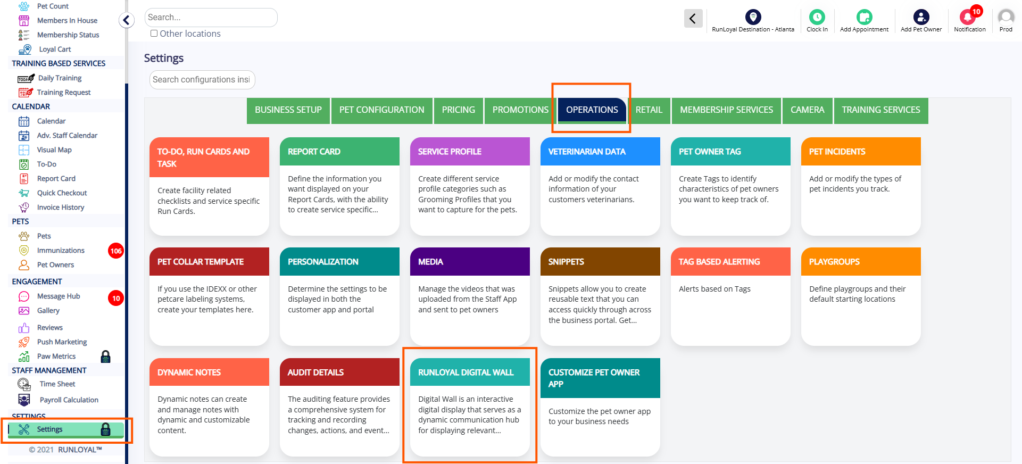Open the Playgroups card
1022x464 pixels.
point(861,296)
